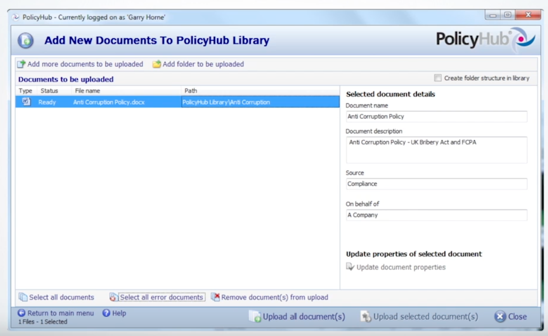The width and height of the screenshot is (548, 336).
Task: Click the Add more documents toolbar icon
Action: [x=21, y=63]
